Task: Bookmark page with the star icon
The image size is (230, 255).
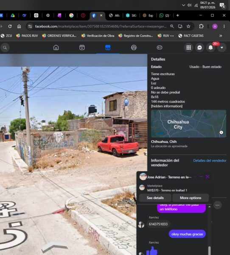Action: point(188,26)
